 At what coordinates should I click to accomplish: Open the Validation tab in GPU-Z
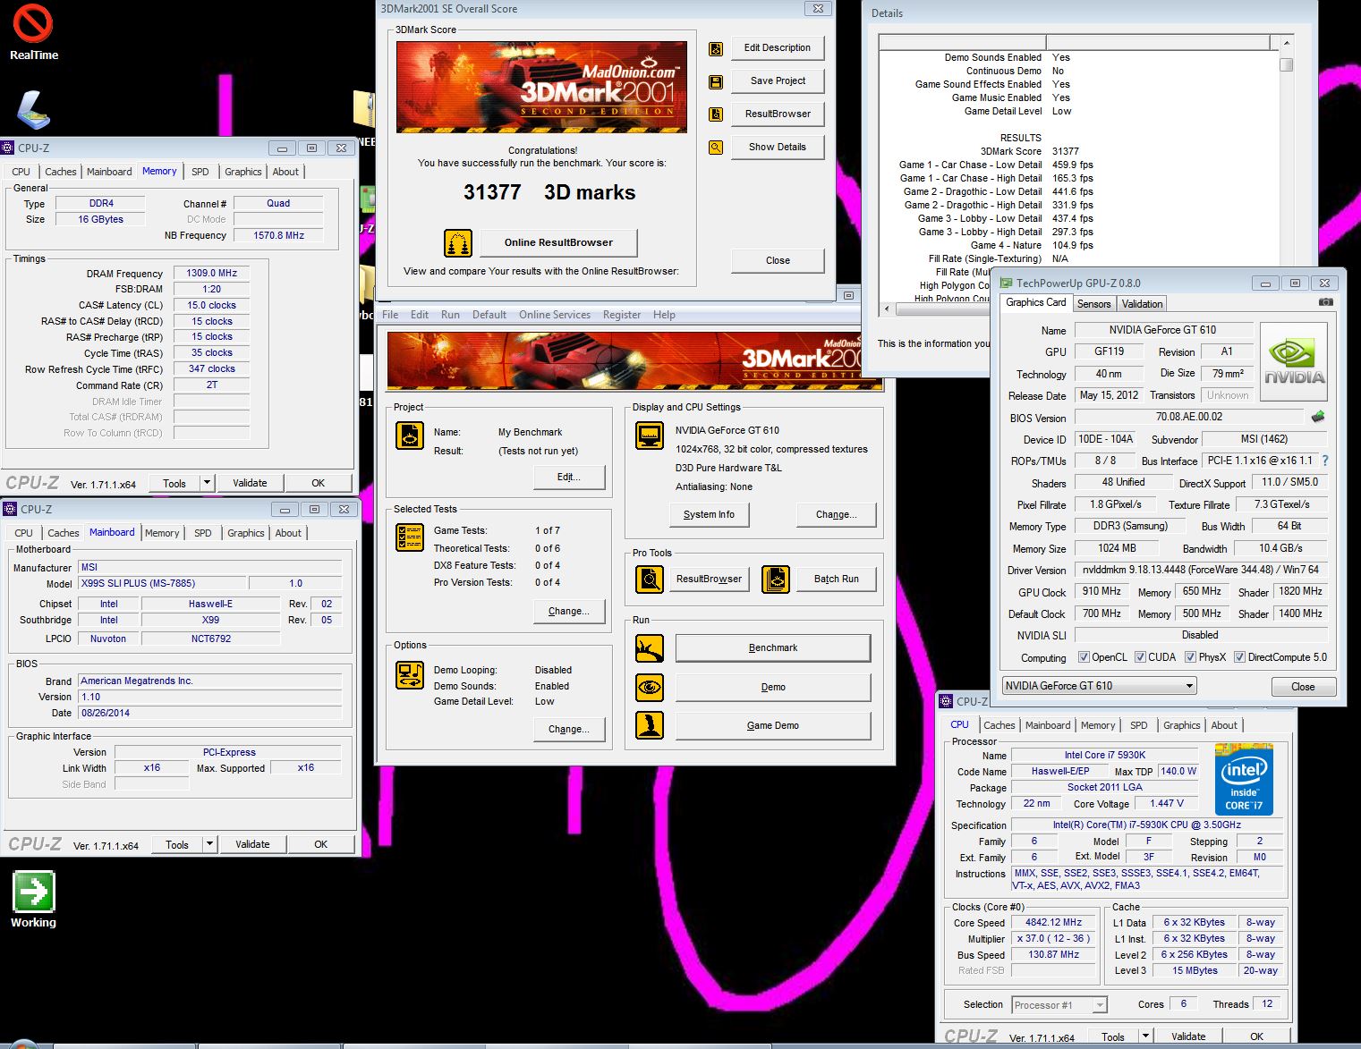tap(1142, 304)
